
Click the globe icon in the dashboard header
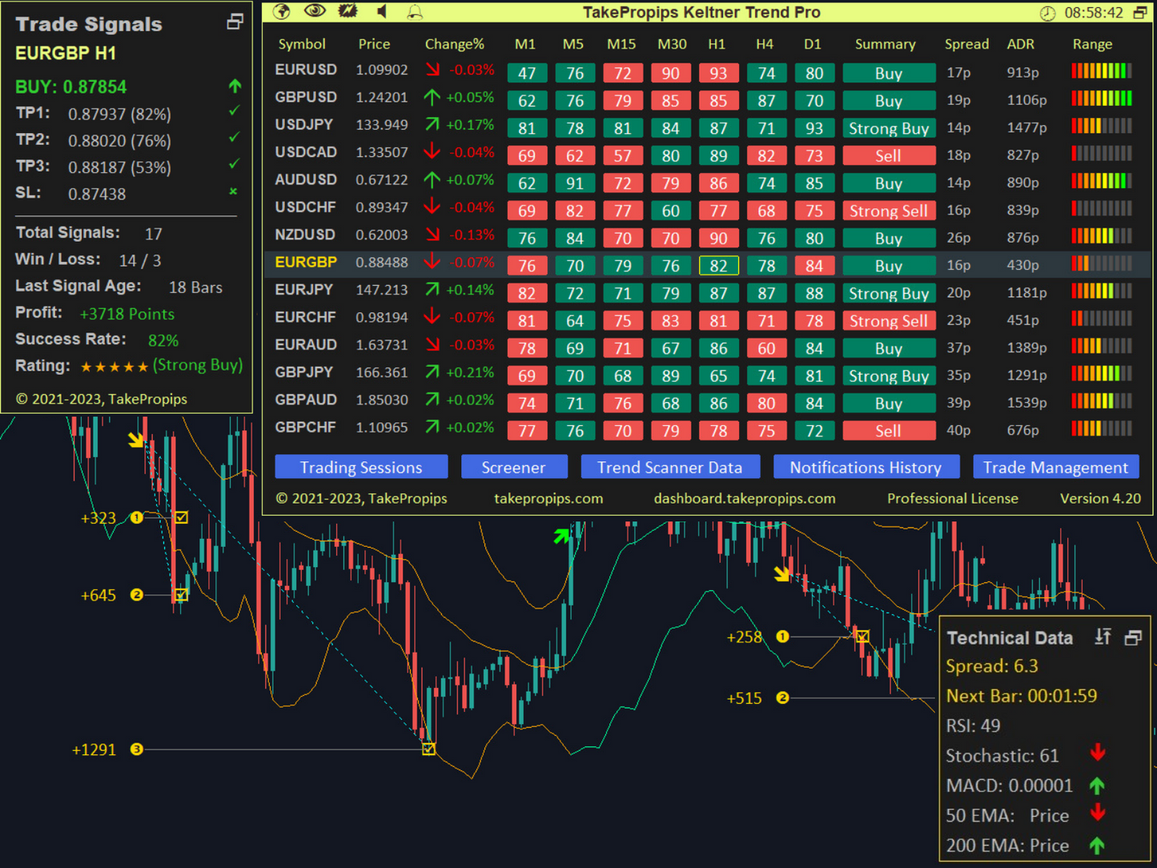[x=281, y=11]
